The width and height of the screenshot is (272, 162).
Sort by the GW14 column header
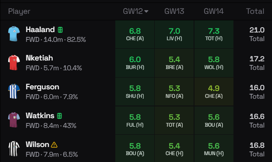click(x=214, y=11)
